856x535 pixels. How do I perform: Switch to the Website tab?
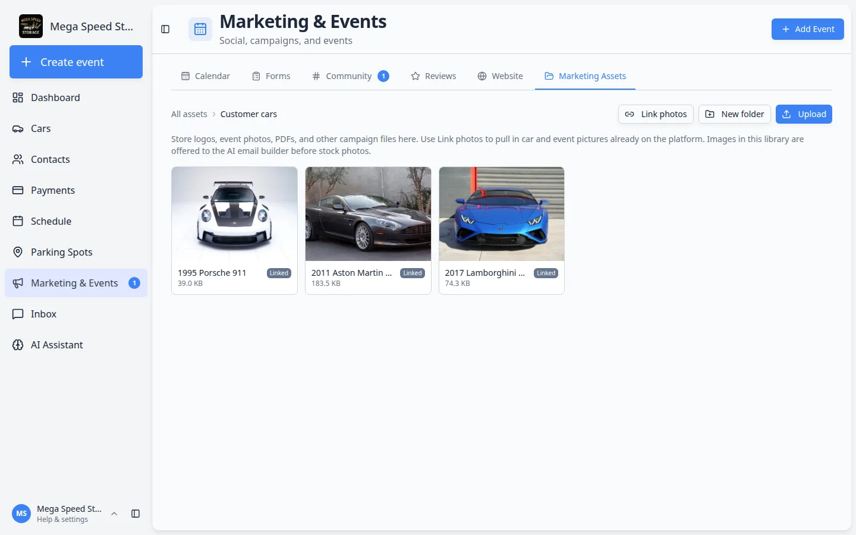pyautogui.click(x=500, y=76)
